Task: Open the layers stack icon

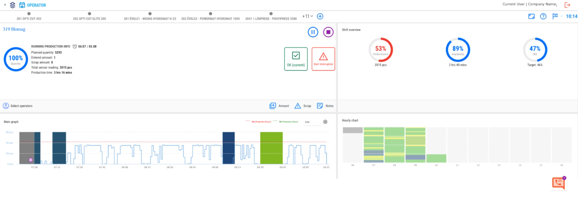Action: click(x=13, y=5)
